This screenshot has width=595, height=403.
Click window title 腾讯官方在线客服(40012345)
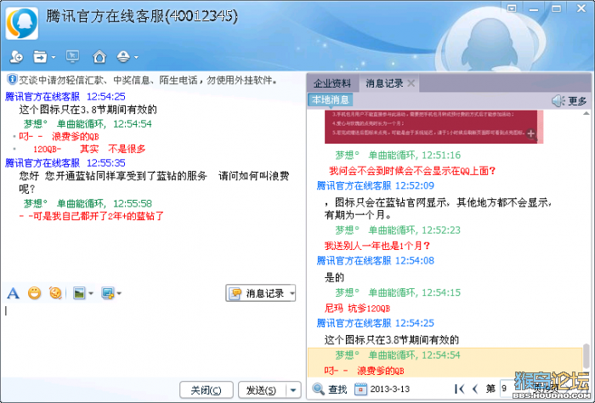[x=142, y=16]
